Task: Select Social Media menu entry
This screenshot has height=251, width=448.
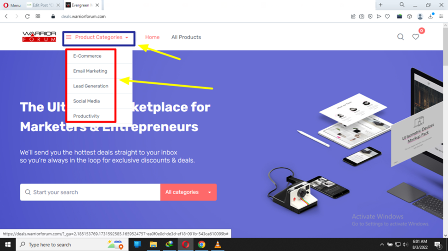Action: [x=86, y=101]
